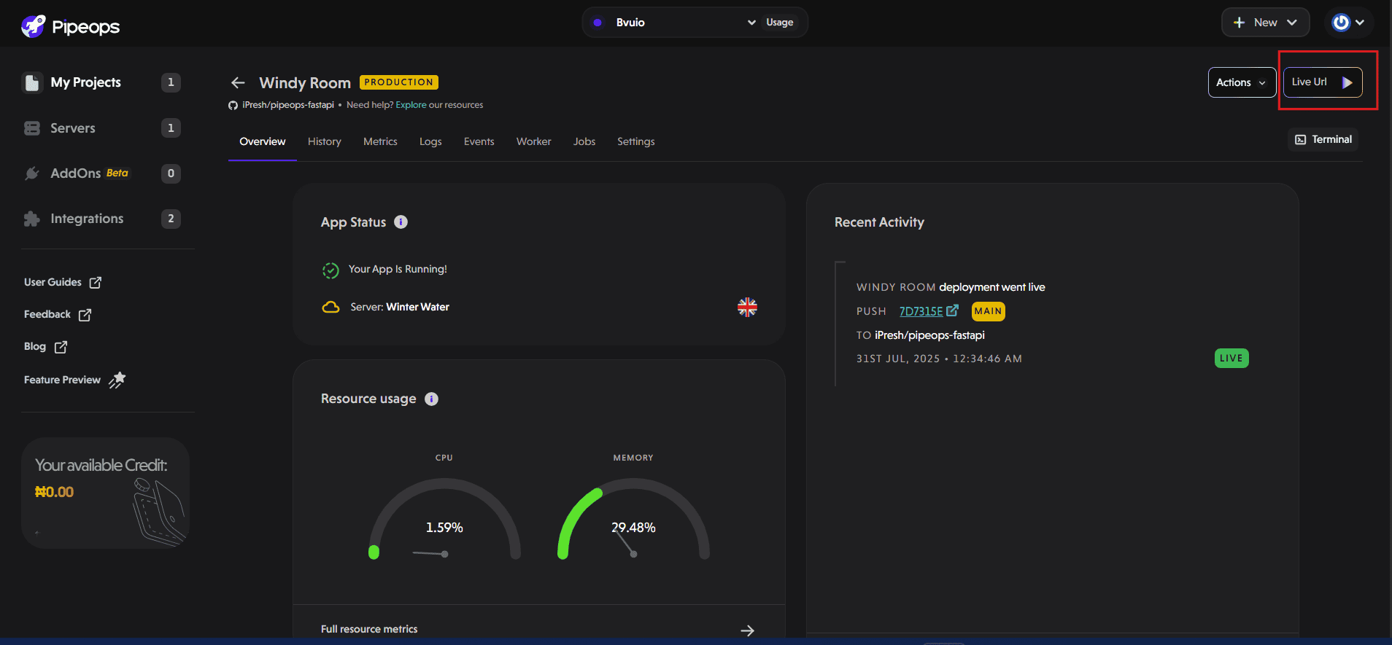
Task: Click the Integrations puzzle icon
Action: click(32, 219)
